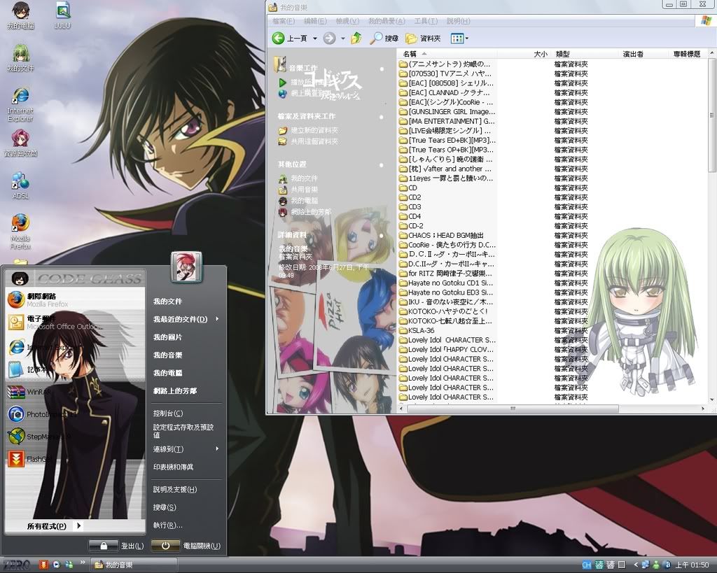Launch Internet Explorer from the desktop
Screen dimensions: 717x573
(20, 105)
